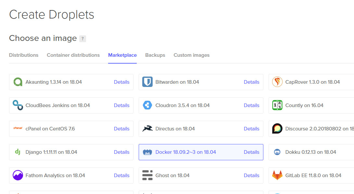354x194 pixels.
Task: Select Fathom Analytics on 18.04 image
Action: pyautogui.click(x=71, y=176)
